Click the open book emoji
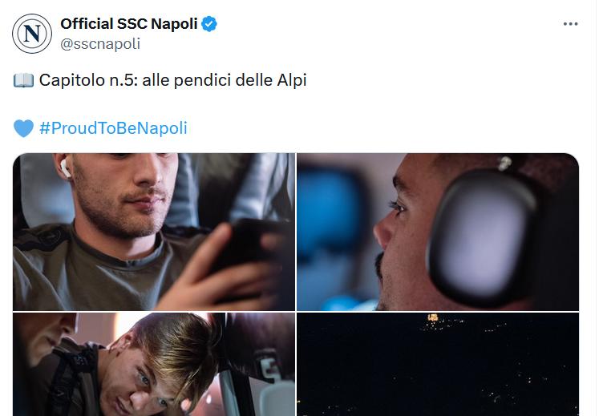Viewport: 599px width, 416px height. point(24,81)
